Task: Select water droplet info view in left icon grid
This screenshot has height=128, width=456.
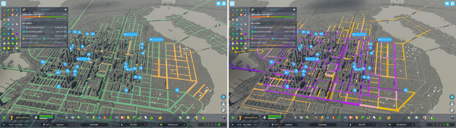Action: click(x=17, y=10)
